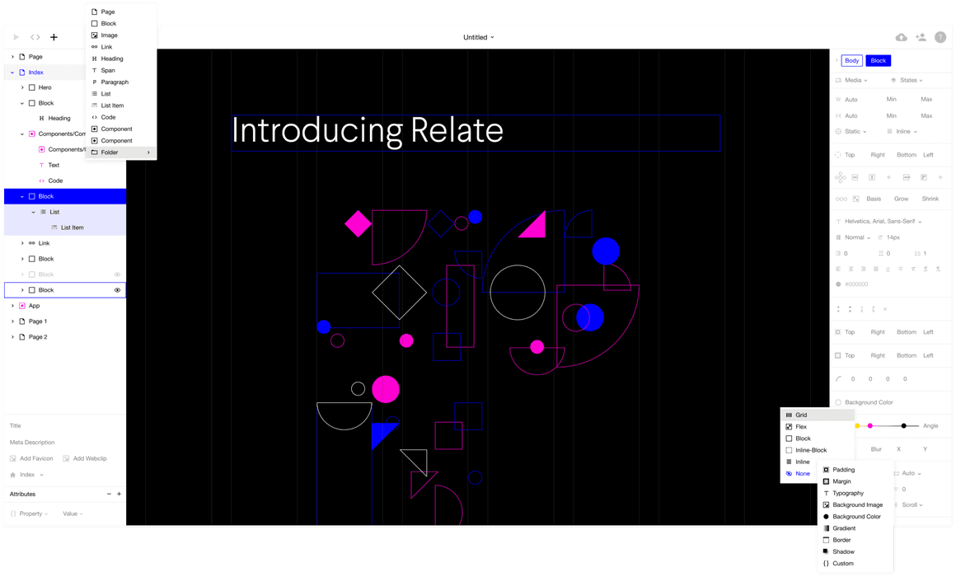Select the Heading tree item
The image size is (956, 577).
(59, 119)
